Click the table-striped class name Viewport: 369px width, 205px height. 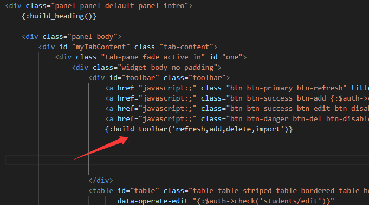[x=245, y=191]
